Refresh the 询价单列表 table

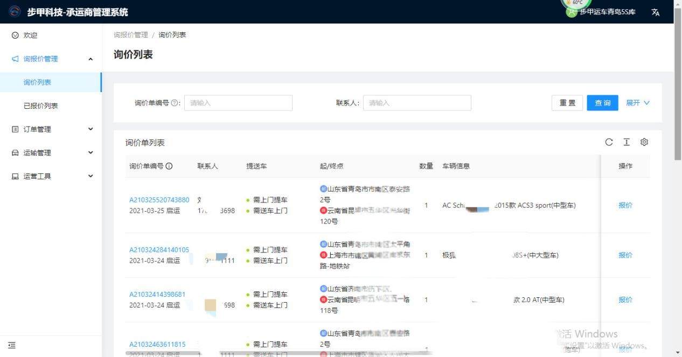[x=609, y=142]
